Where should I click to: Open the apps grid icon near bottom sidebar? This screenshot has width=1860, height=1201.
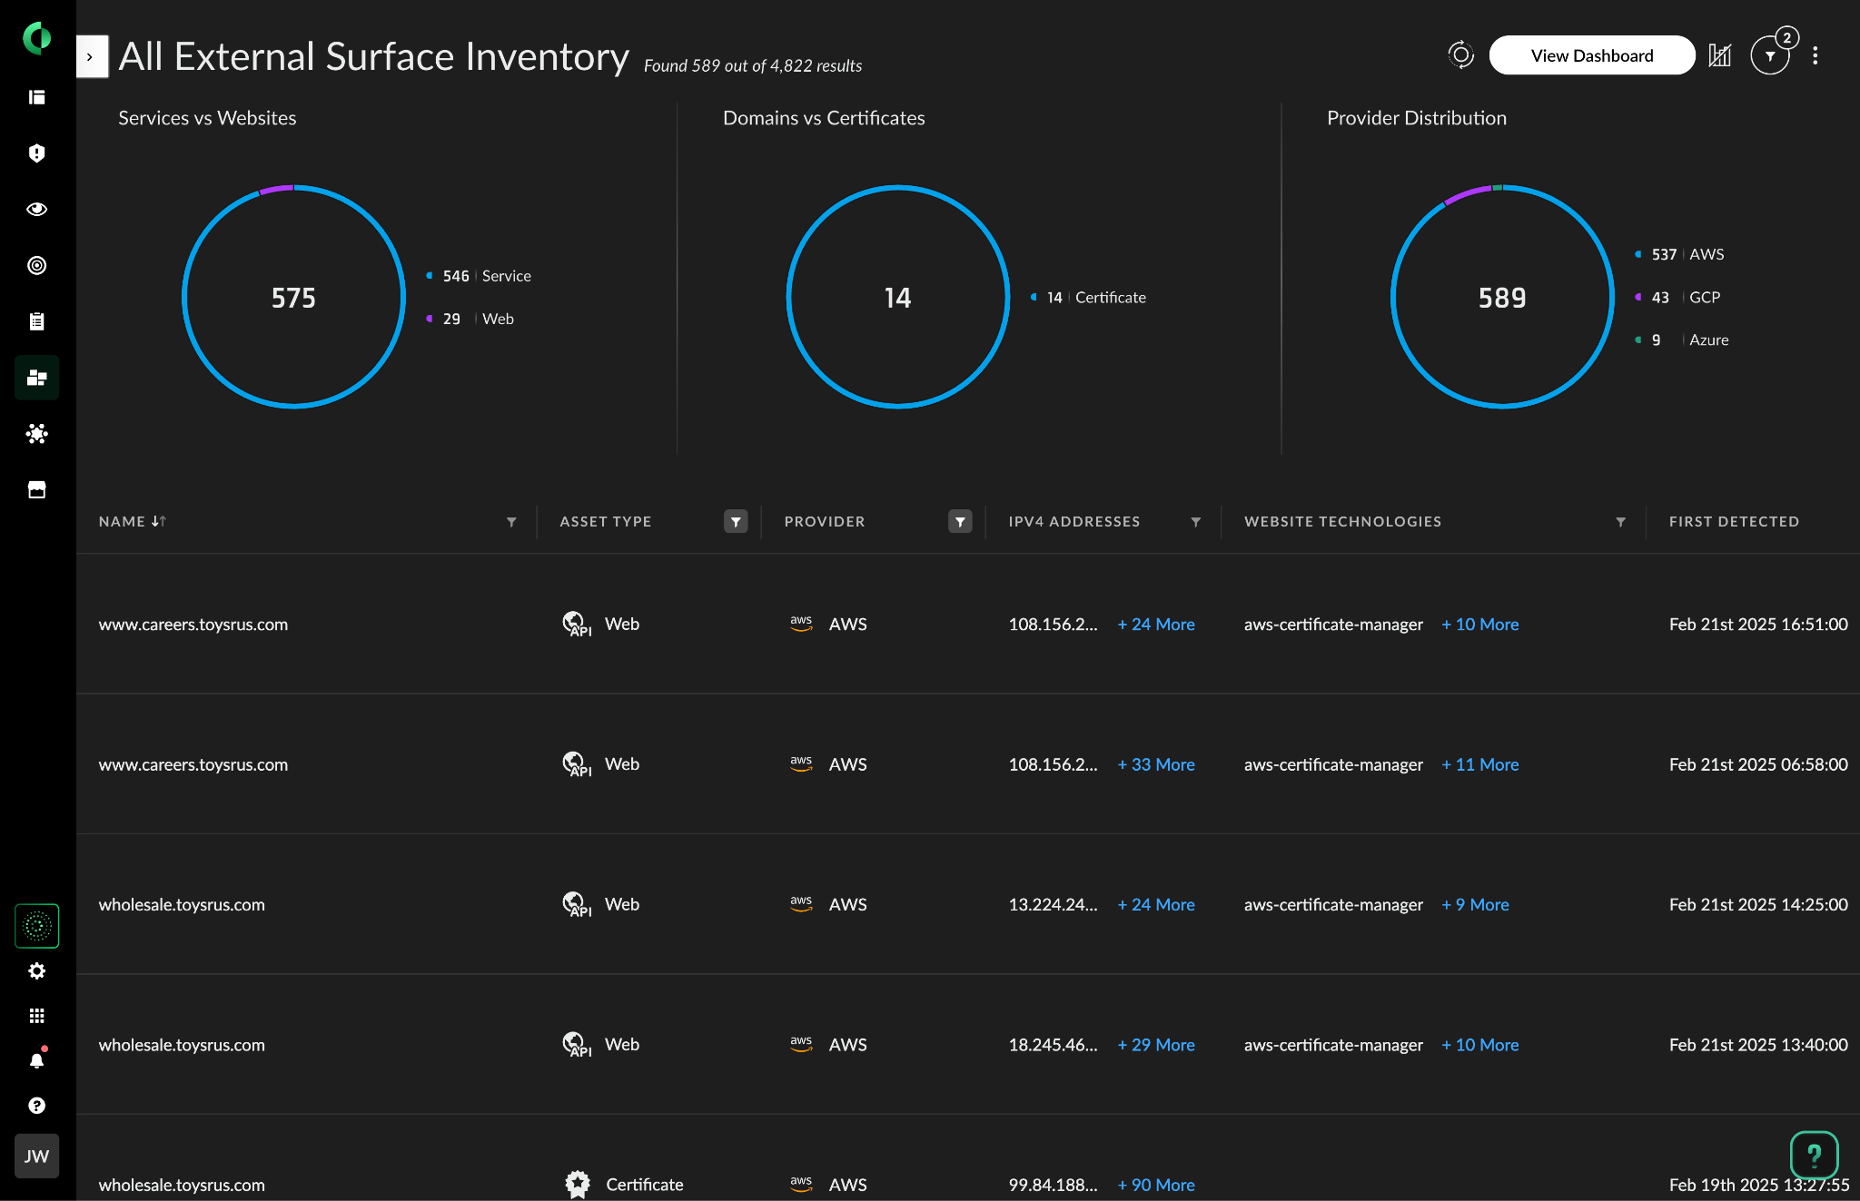tap(36, 1015)
